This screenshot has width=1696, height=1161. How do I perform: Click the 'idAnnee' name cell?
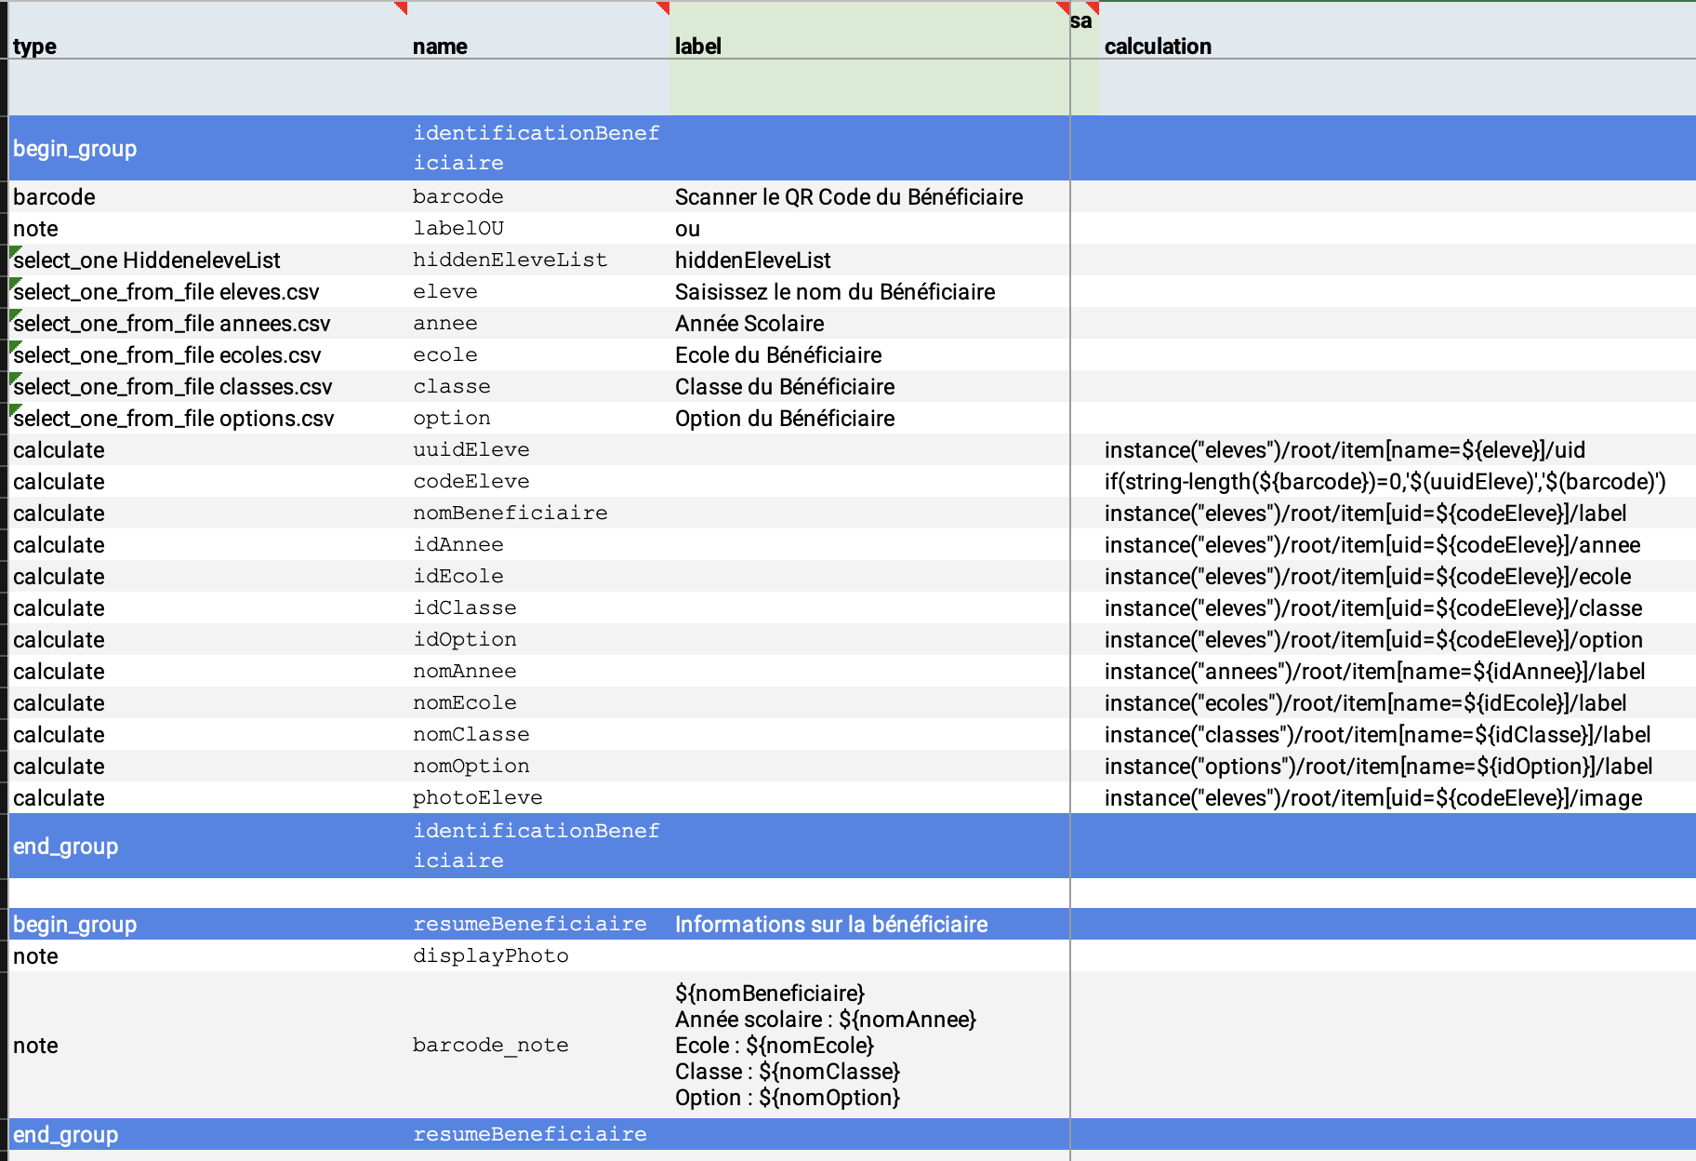click(x=538, y=544)
